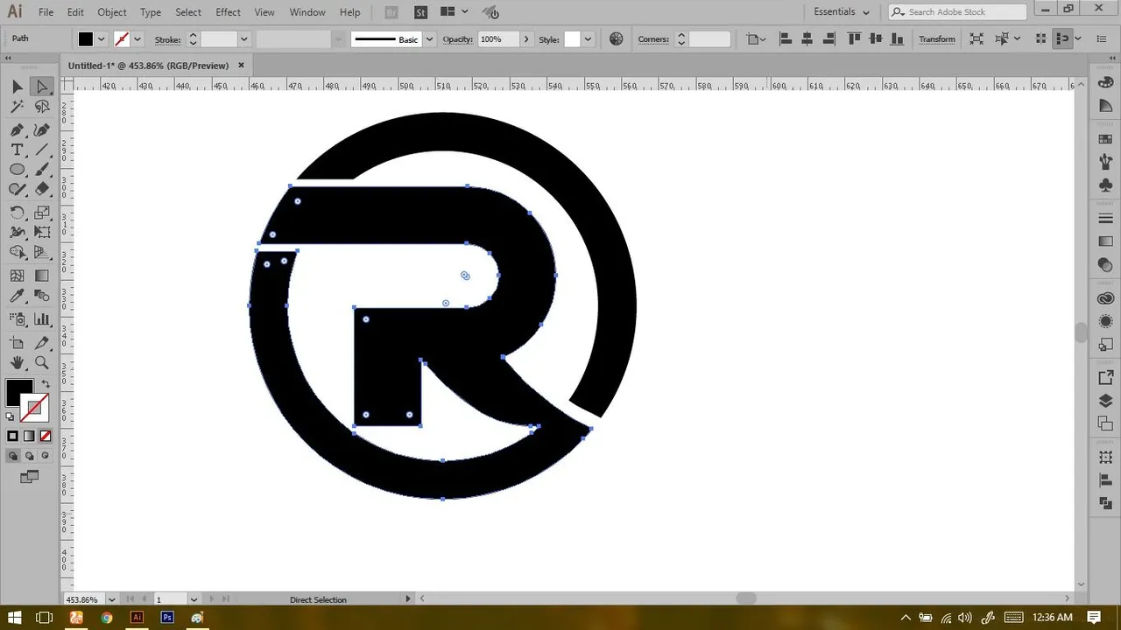Screen dimensions: 1121x630
Task: Enable Draw Normal mode
Action: click(13, 456)
